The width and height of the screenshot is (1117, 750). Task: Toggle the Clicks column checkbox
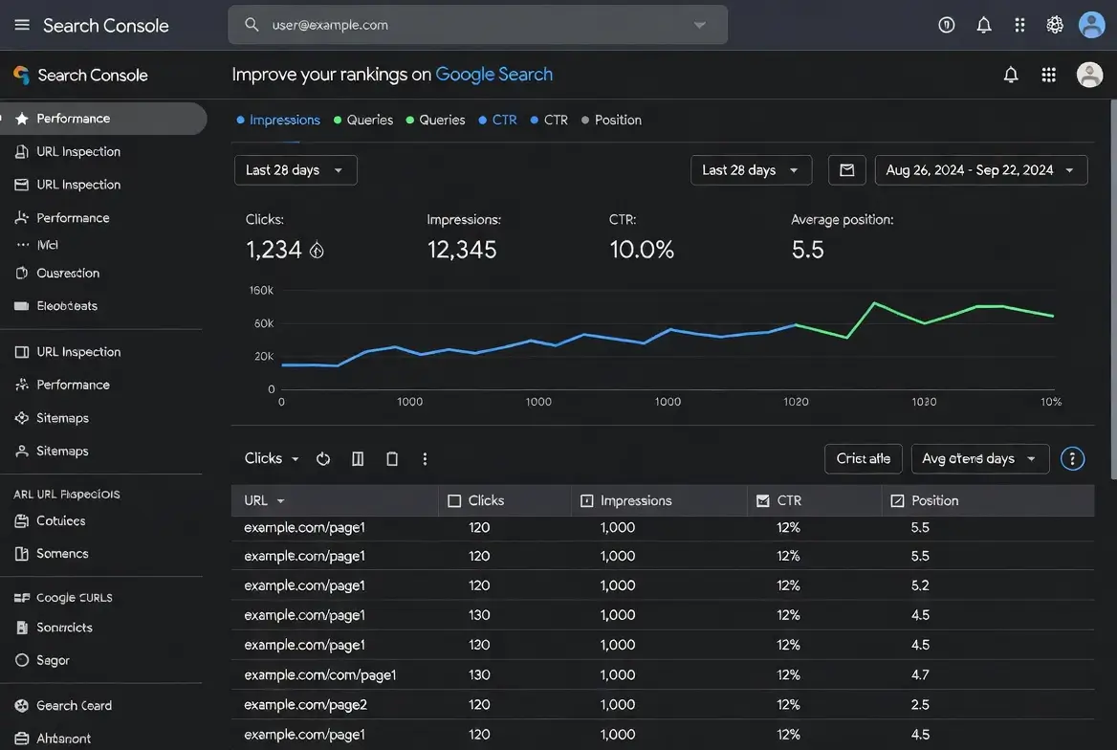[453, 501]
